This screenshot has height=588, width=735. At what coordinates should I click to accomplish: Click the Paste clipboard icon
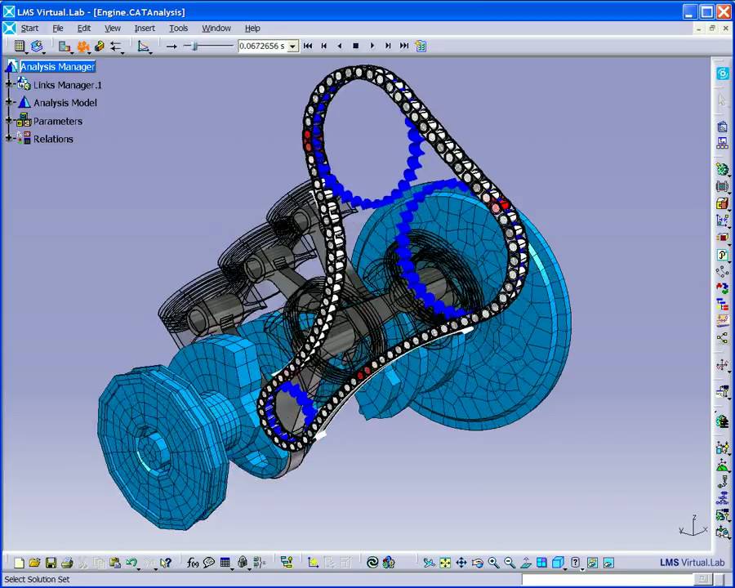(x=115, y=562)
